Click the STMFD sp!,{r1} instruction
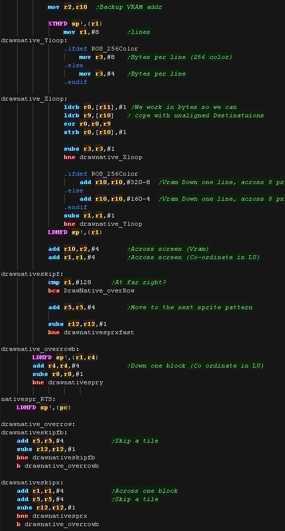This screenshot has width=285, height=531. click(x=75, y=24)
